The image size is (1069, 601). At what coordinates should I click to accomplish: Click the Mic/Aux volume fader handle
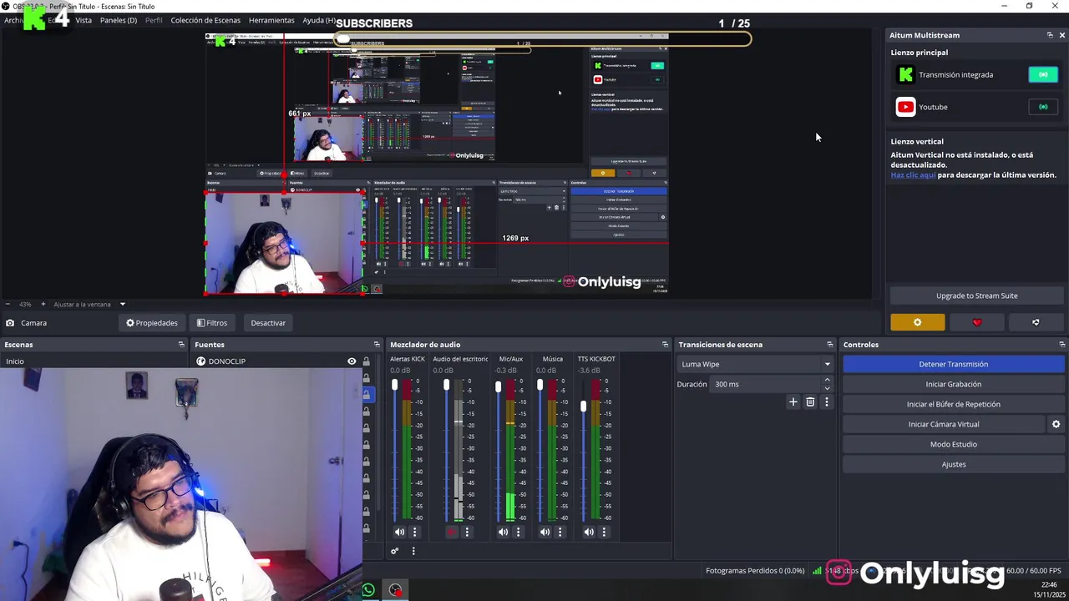point(498,386)
